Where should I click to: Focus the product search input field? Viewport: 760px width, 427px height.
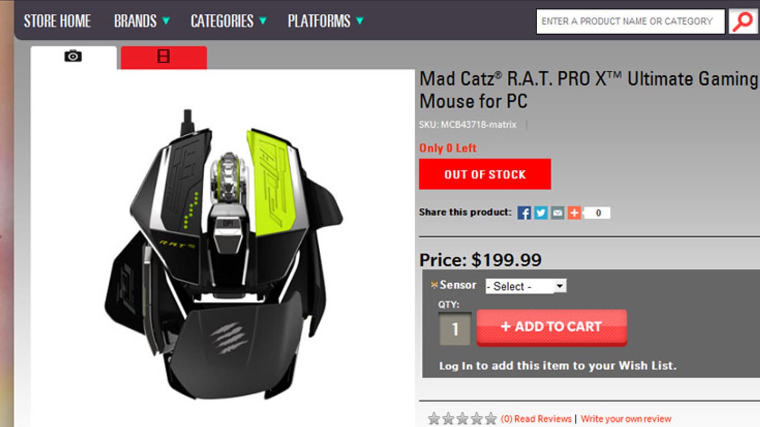(x=630, y=21)
